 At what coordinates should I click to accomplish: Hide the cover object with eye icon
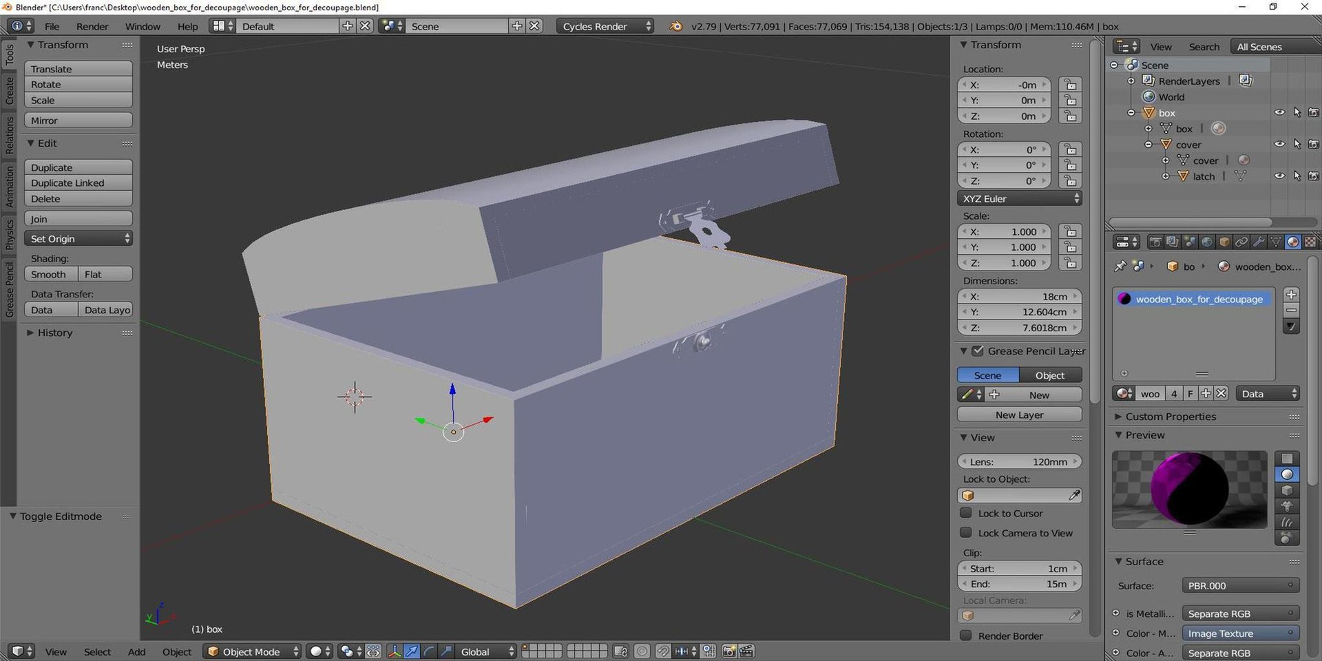(1279, 144)
